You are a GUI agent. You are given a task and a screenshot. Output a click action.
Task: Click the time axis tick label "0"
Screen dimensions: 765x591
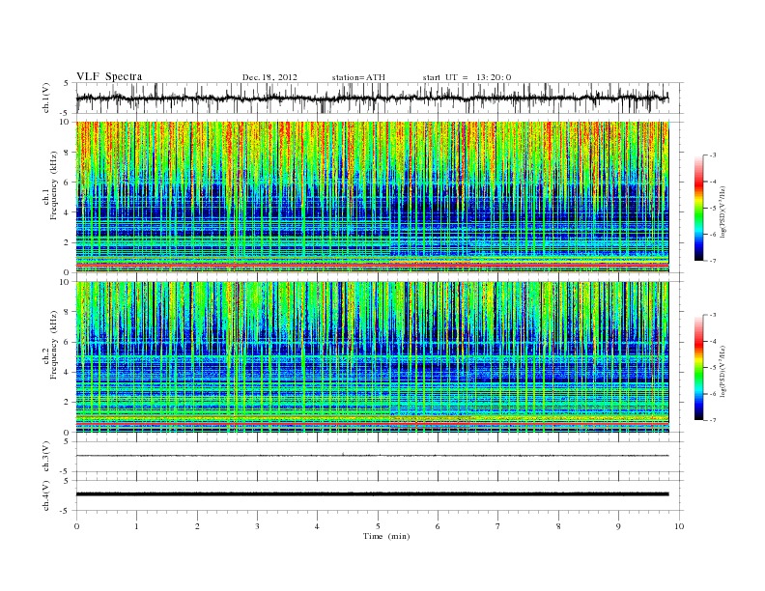point(76,526)
